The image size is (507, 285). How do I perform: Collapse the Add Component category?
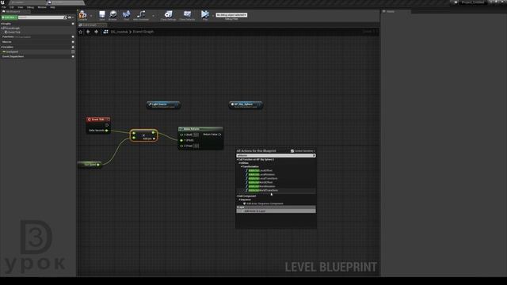click(238, 196)
